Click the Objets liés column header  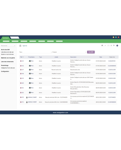[112, 57]
